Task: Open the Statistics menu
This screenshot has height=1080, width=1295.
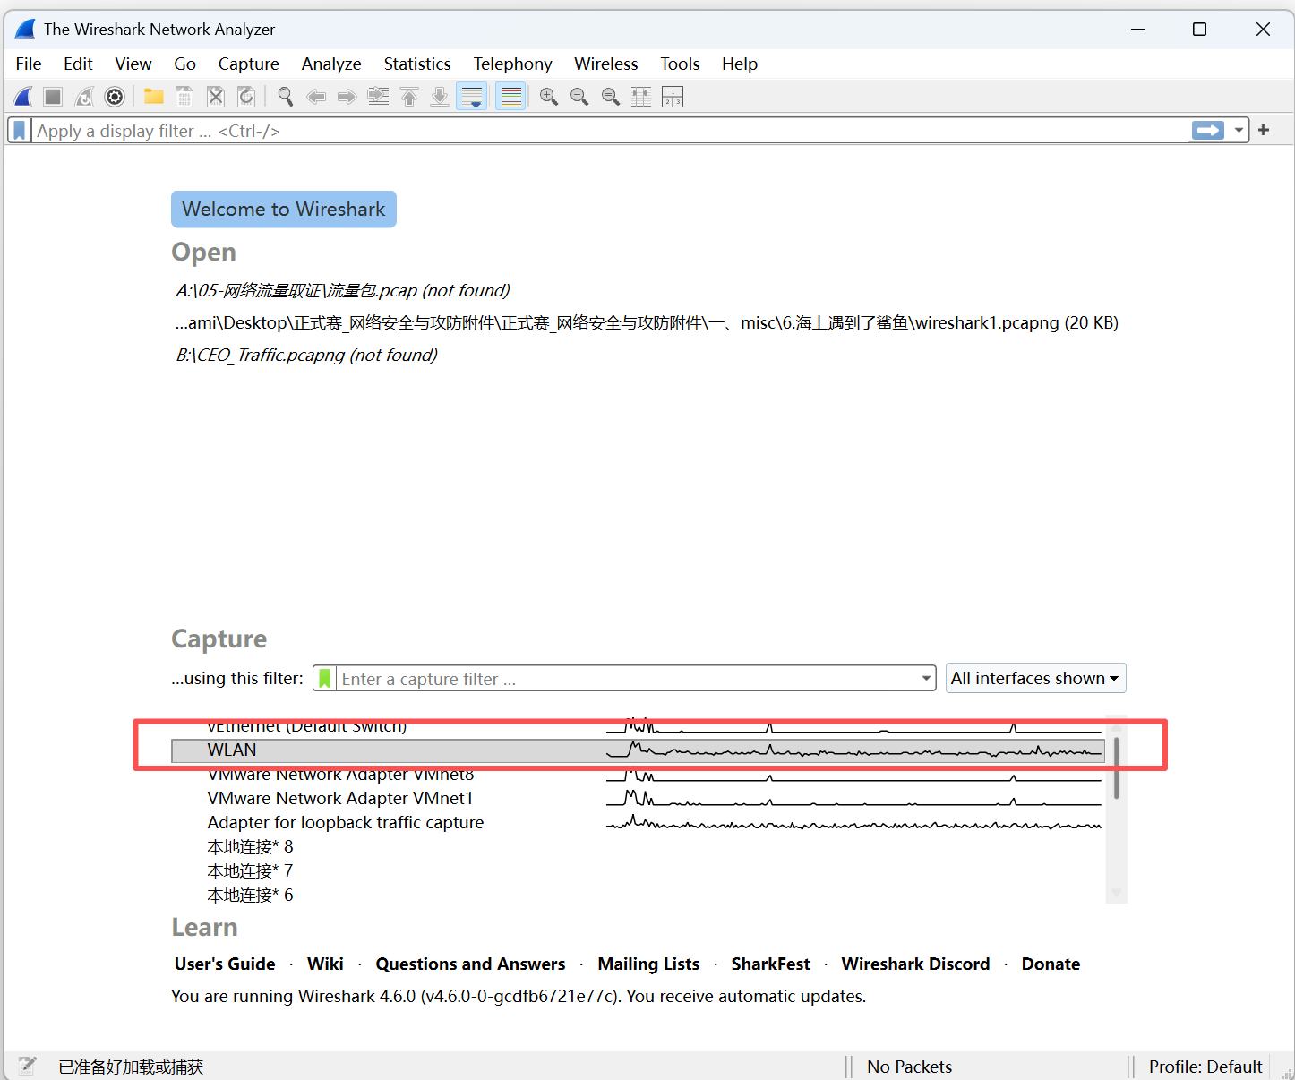Action: (416, 64)
